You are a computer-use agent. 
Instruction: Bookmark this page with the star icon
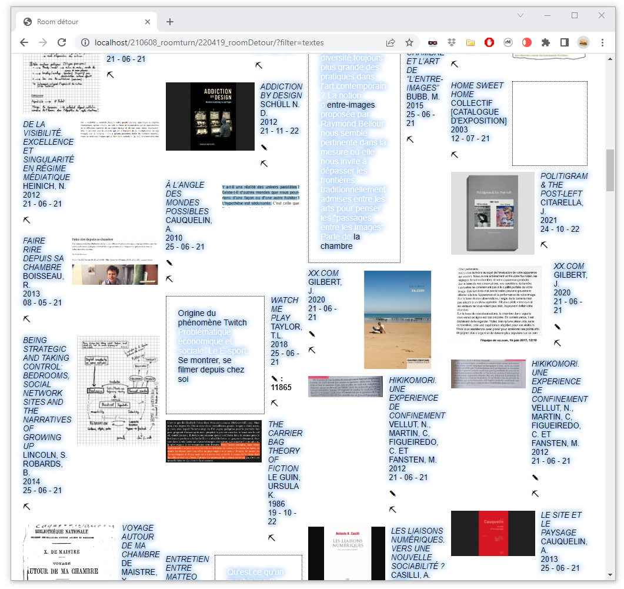pos(409,42)
